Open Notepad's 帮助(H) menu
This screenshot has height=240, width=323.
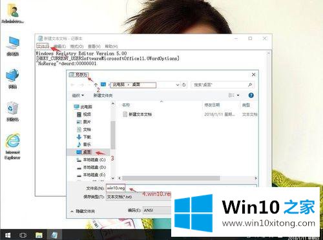tap(111, 46)
